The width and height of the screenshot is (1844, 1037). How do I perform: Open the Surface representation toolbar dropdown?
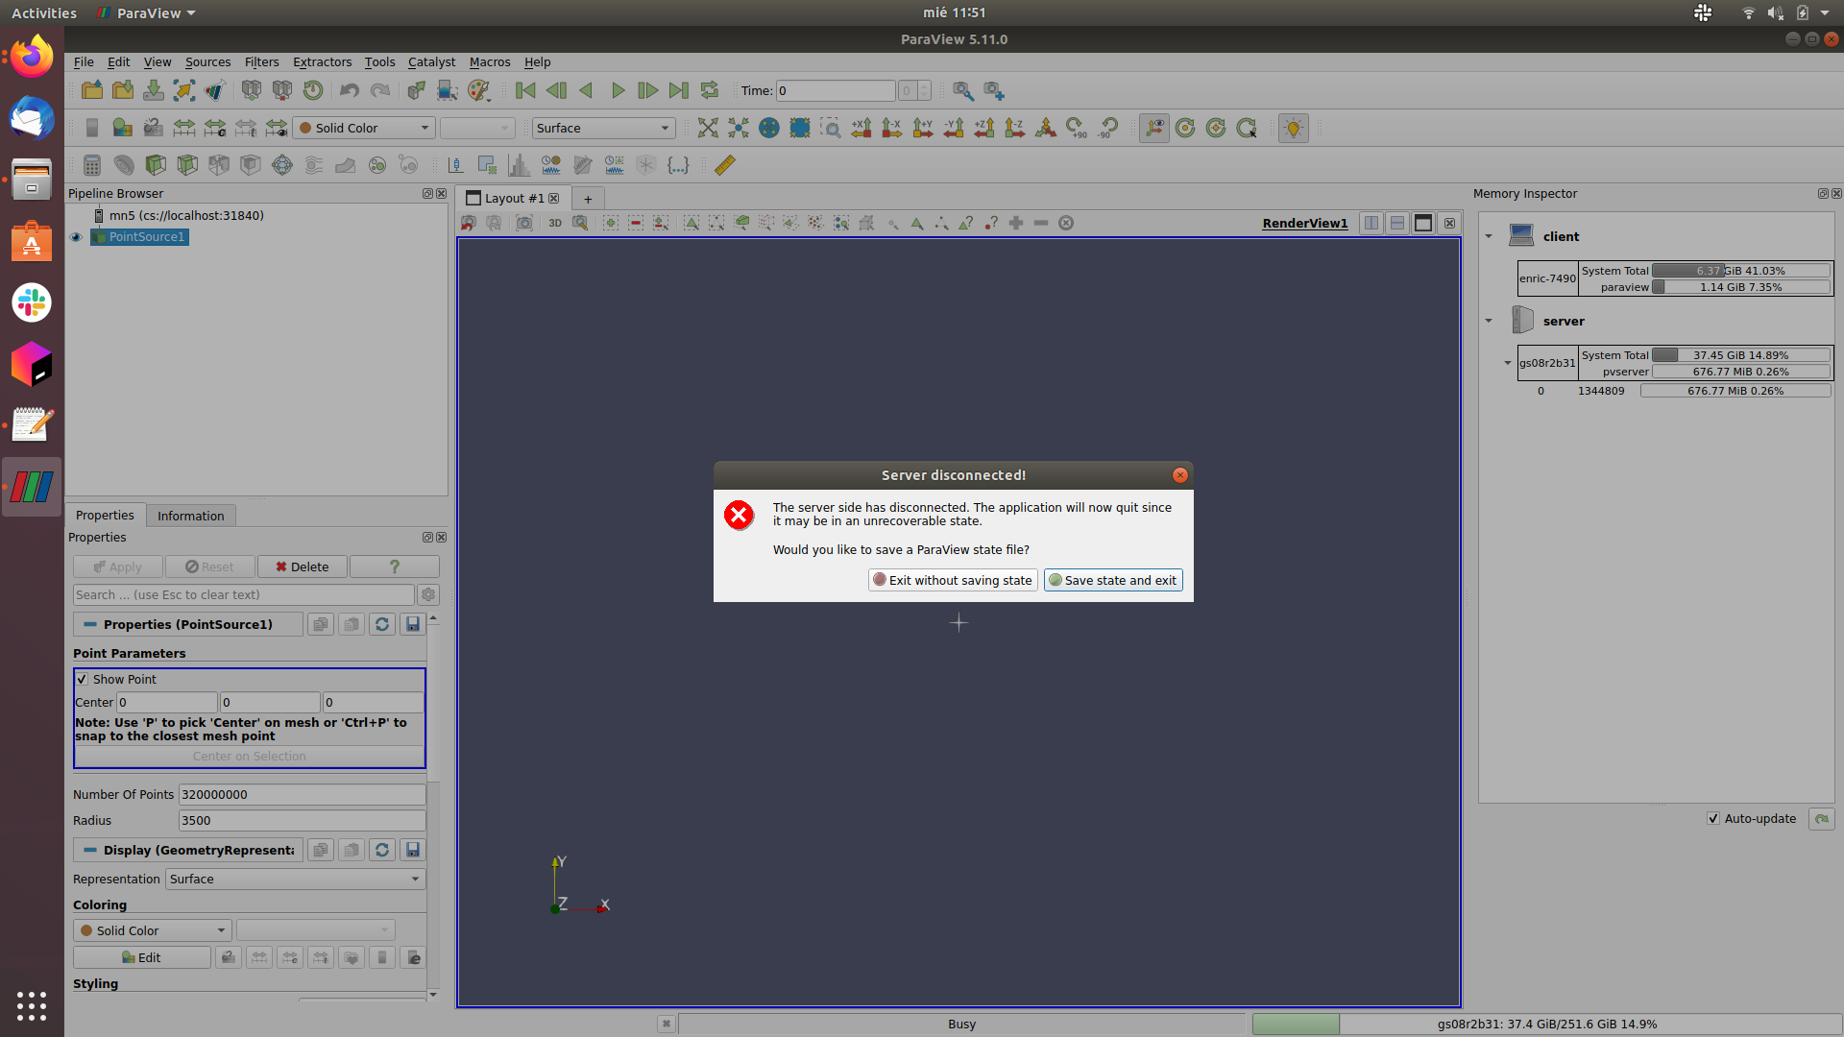(x=604, y=128)
